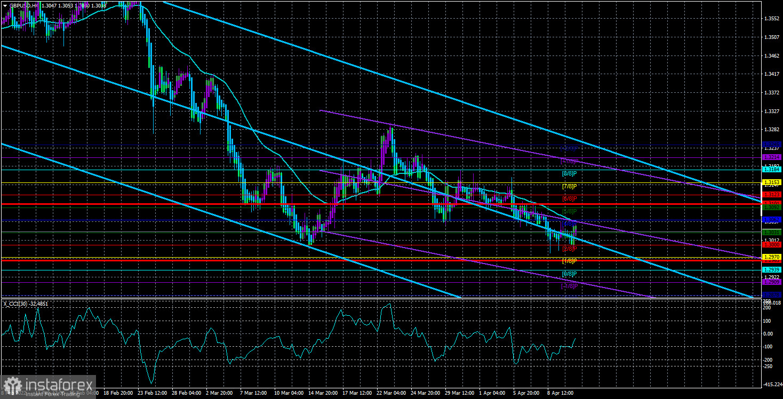This screenshot has width=783, height=399.
Task: Select the 1.3031 green price tag
Action: 772,232
